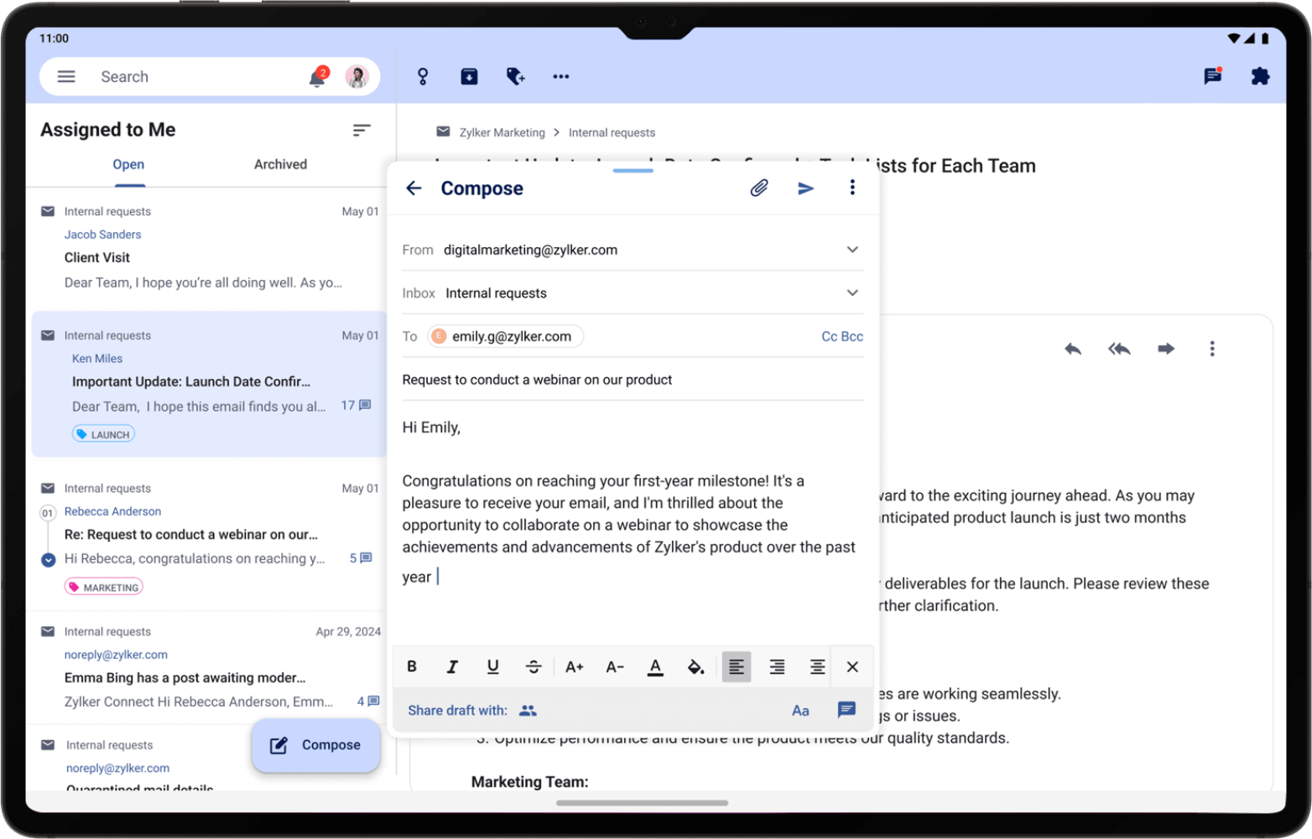Open the comment icon in compose footer
Viewport: 1312px width, 839px height.
(847, 710)
